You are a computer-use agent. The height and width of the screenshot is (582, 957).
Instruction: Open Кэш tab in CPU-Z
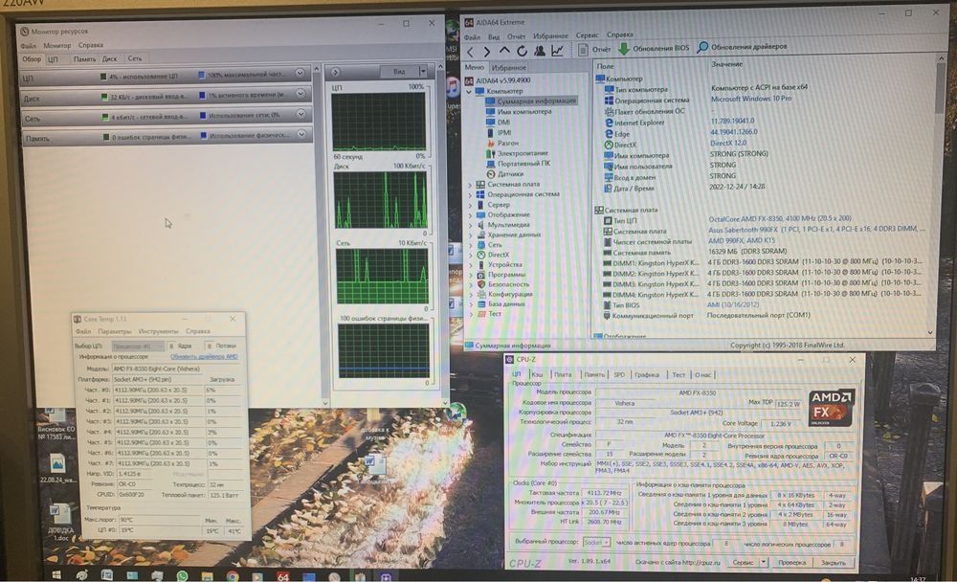click(537, 374)
